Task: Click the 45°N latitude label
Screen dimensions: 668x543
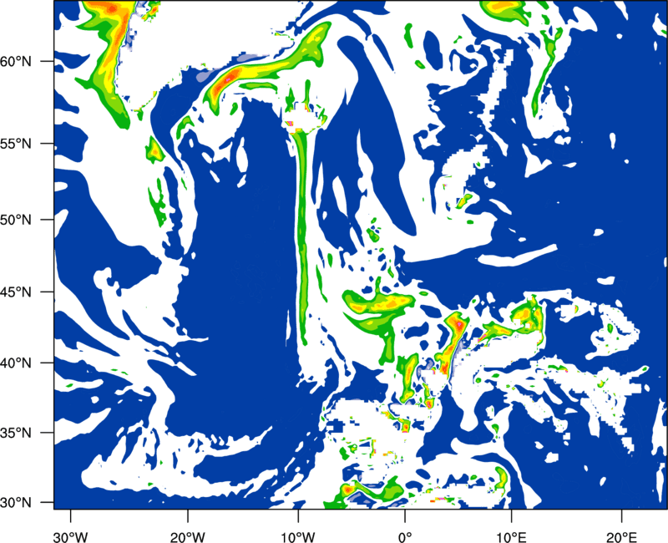Action: tap(16, 292)
